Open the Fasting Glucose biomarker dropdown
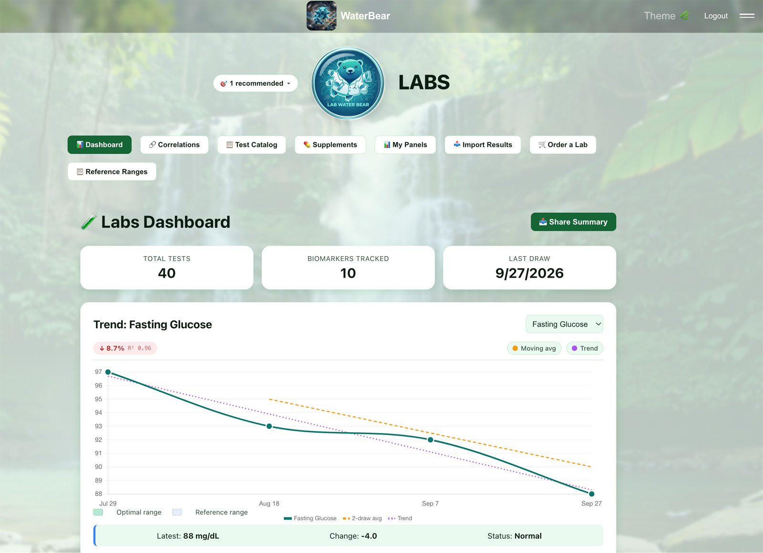Screen dimensions: 763x553 (x=565, y=324)
